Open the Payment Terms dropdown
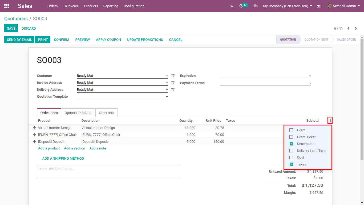 click(310, 83)
